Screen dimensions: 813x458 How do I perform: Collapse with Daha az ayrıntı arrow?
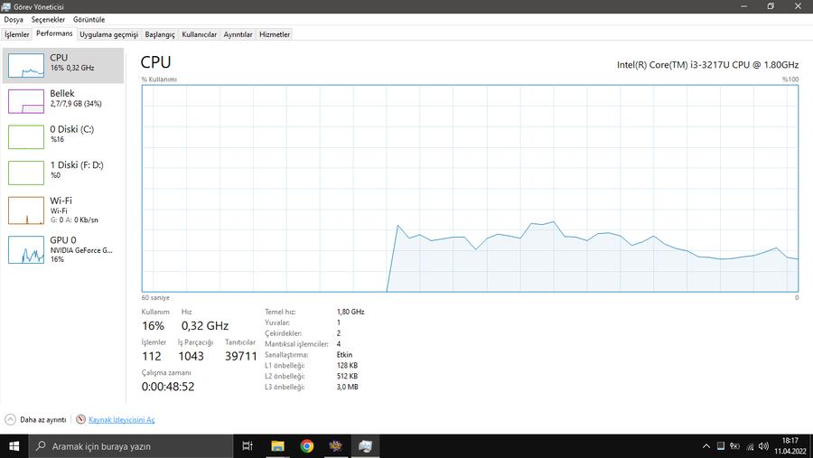(10, 420)
